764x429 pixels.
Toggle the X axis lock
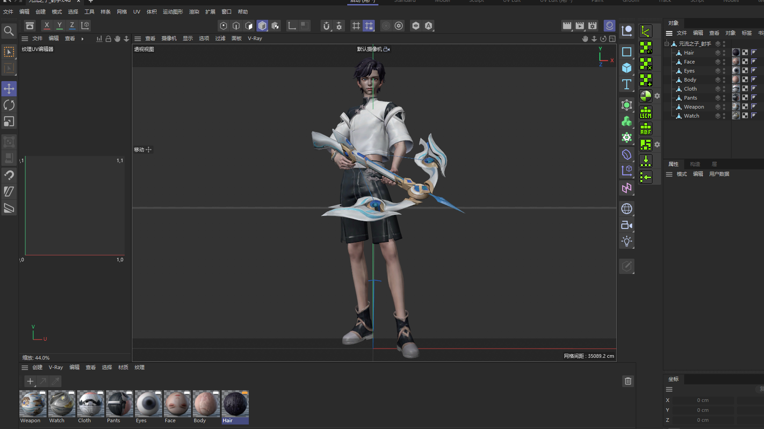(x=47, y=26)
